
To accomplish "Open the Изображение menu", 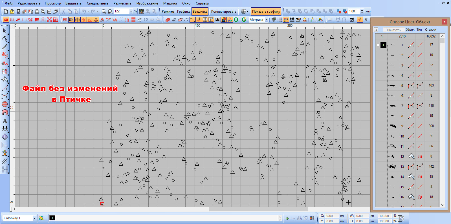I will coord(147,3).
